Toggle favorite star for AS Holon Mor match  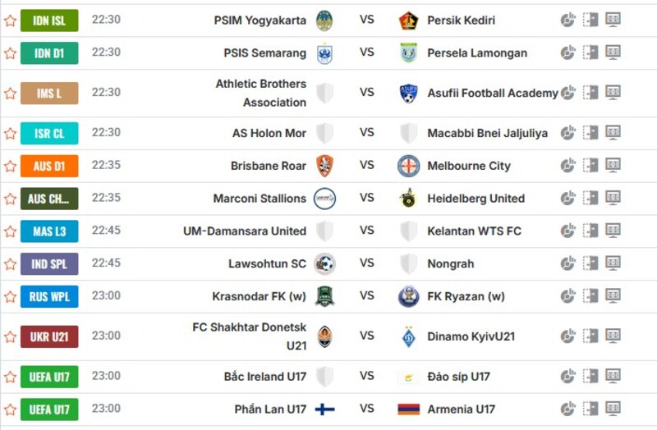(x=10, y=133)
